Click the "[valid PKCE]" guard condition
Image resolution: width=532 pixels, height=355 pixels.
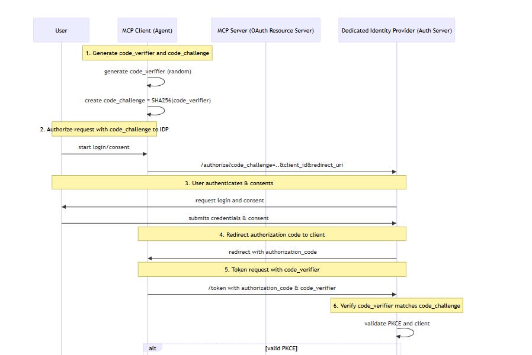[x=280, y=348]
